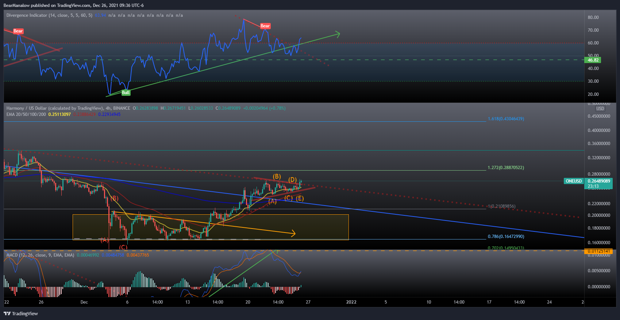Click the red (C) wave label
Viewport: 620px width, 320px height.
(123, 247)
